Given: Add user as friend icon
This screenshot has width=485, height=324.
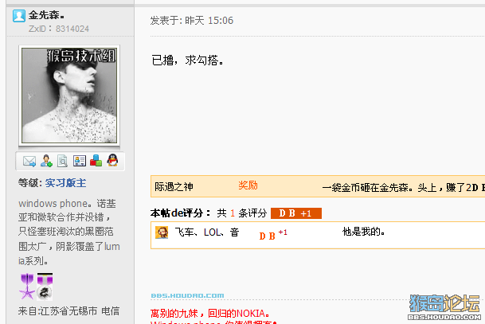Looking at the screenshot, I should pyautogui.click(x=46, y=161).
